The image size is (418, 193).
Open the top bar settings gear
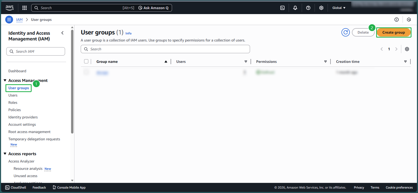[321, 8]
